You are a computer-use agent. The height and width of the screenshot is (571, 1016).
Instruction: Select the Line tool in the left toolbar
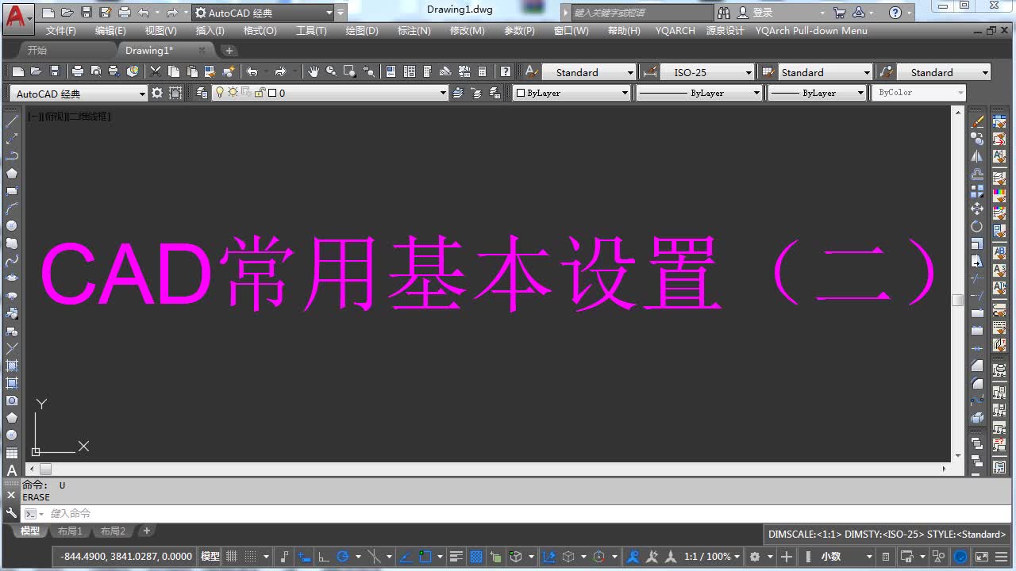pyautogui.click(x=10, y=121)
